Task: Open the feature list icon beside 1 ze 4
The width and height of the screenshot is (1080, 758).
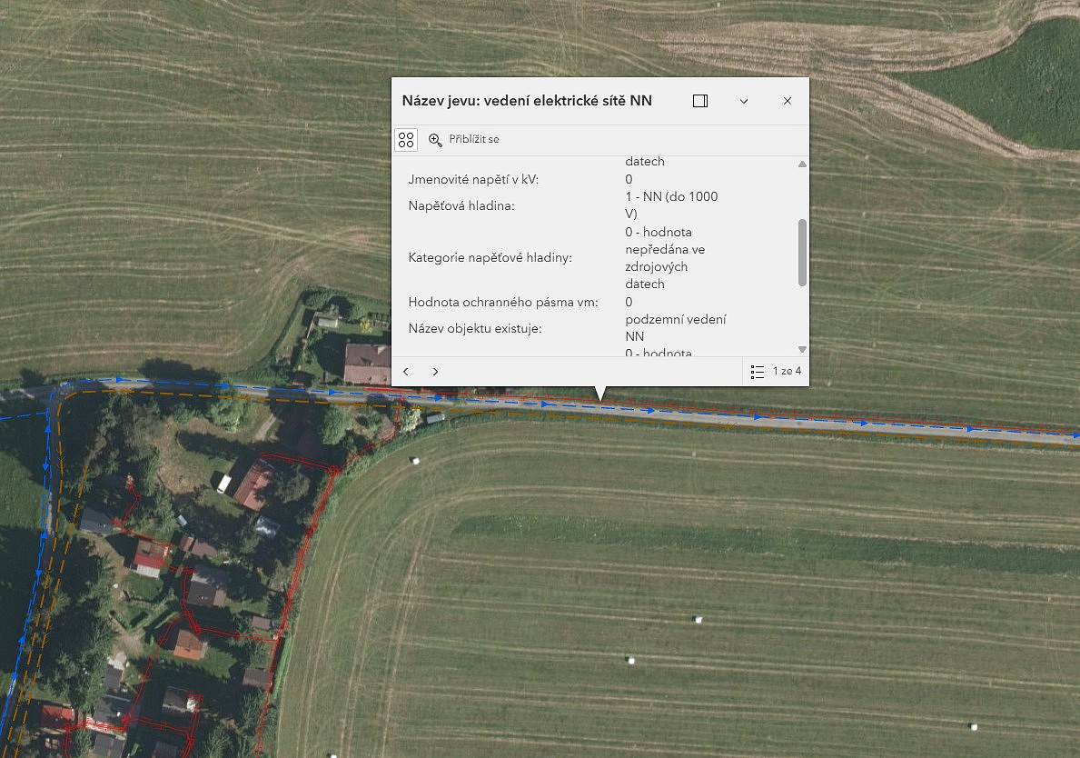Action: point(757,372)
